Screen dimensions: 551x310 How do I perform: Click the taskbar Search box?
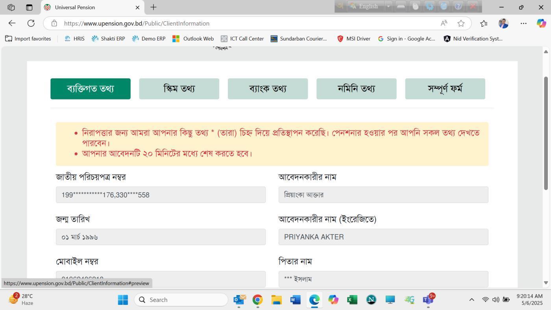pos(181,300)
